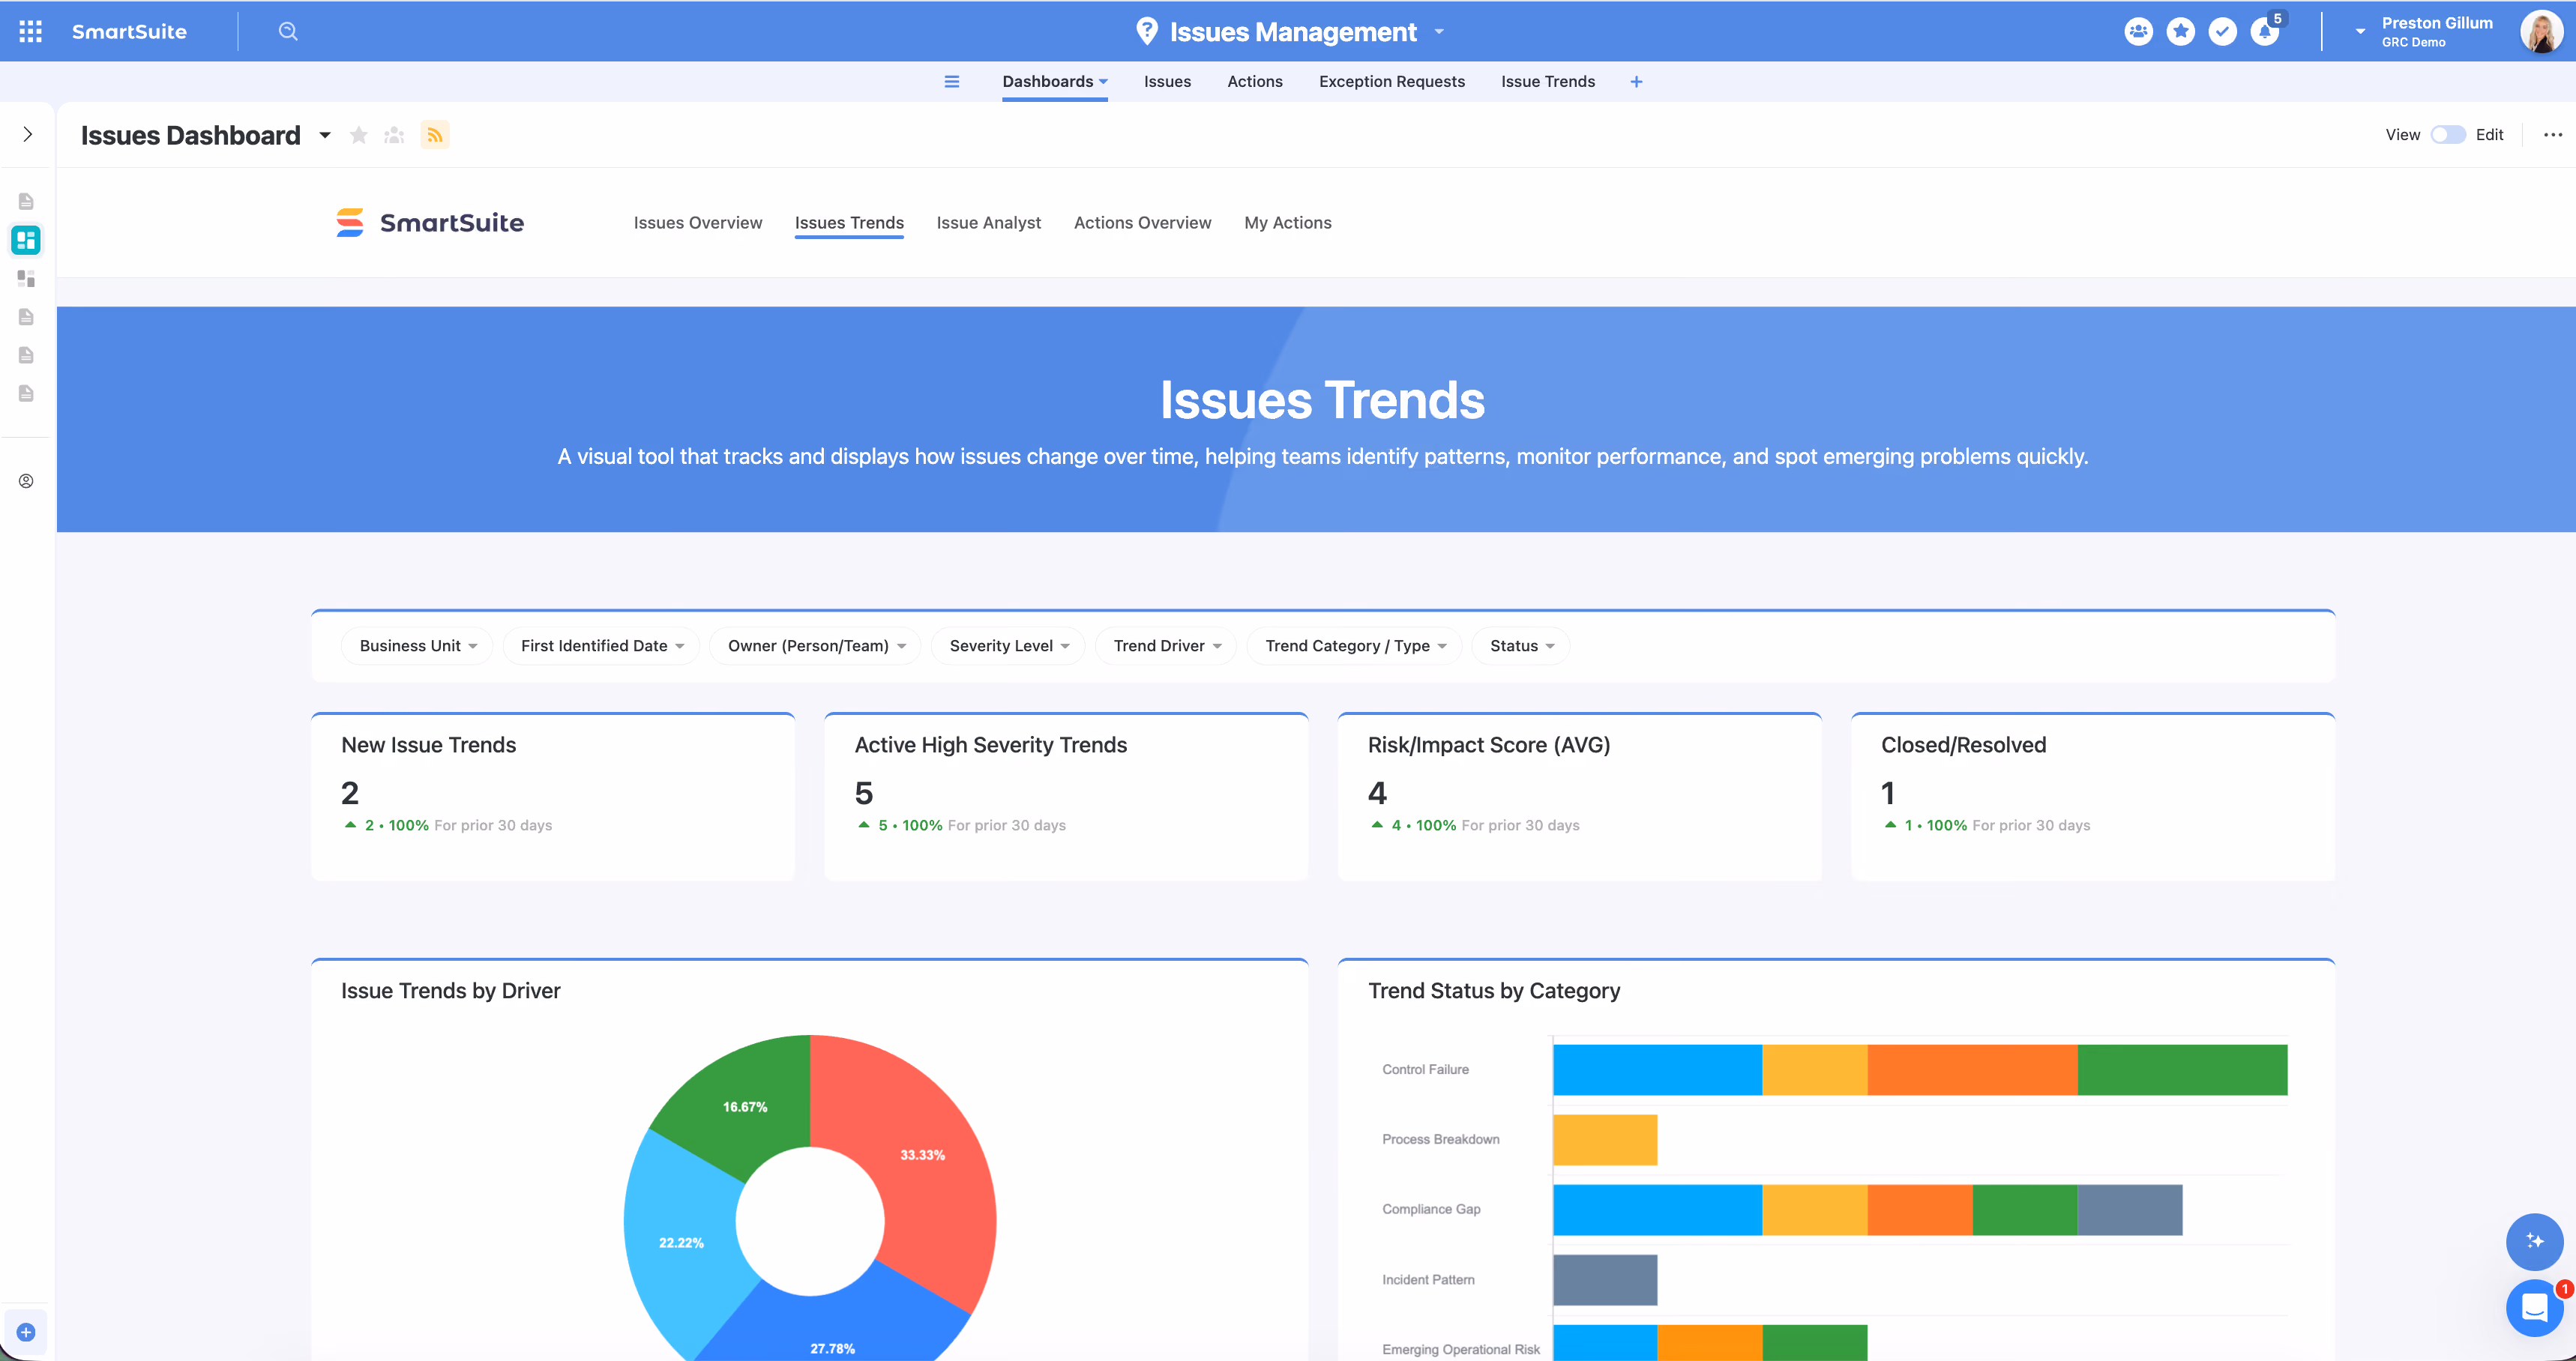Click the orange RSS feed icon
2576x1361 pixels.
pos(435,135)
